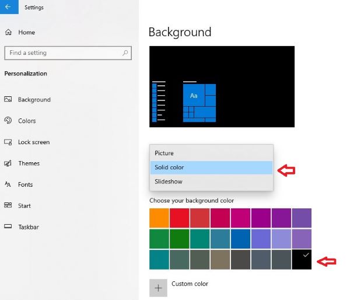Pick the blue swatch in middle row
350x300 pixels.
(240, 239)
